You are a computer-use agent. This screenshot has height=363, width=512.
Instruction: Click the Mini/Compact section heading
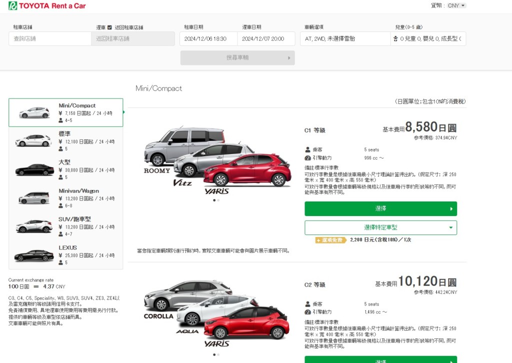pyautogui.click(x=158, y=88)
